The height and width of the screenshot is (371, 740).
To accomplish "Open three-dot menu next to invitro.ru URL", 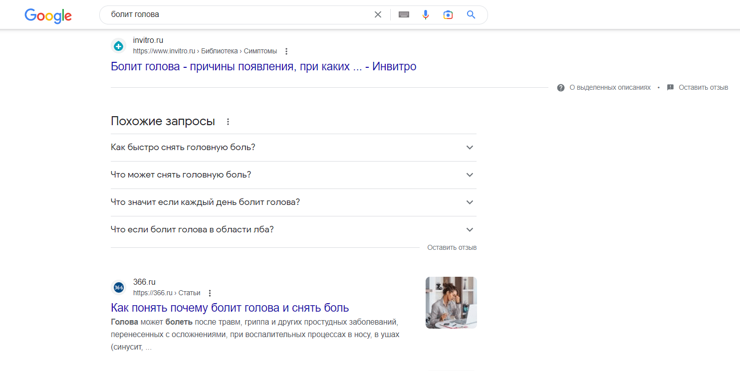I will tap(286, 51).
